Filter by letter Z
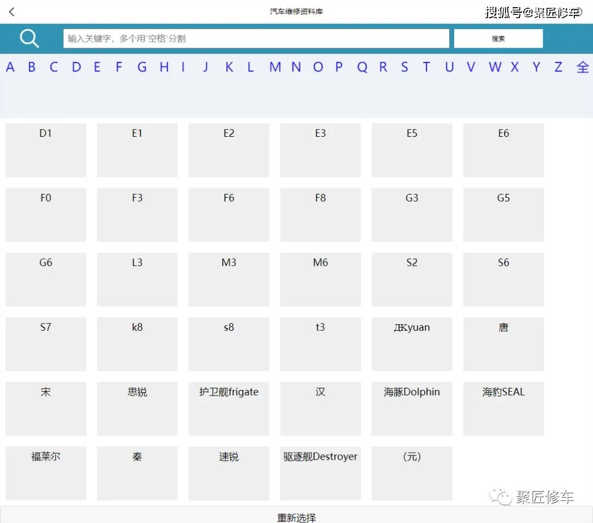Screen dimensions: 593x523 [x=558, y=67]
